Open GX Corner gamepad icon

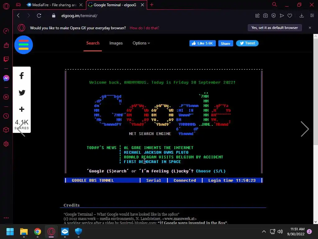[18, 5]
